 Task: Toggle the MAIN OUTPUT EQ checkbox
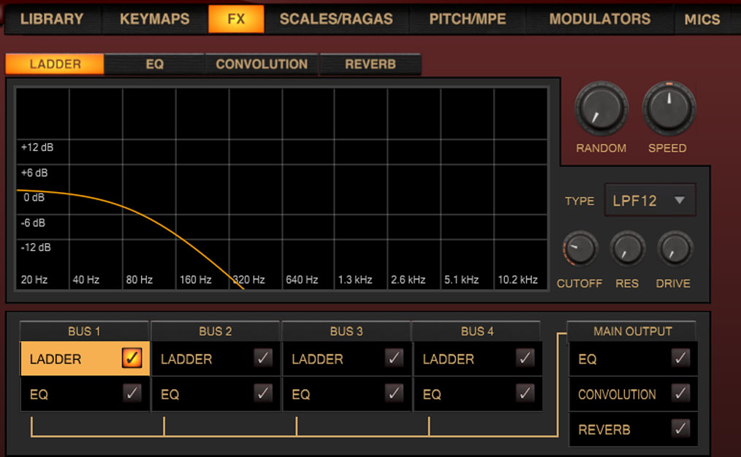[x=680, y=358]
